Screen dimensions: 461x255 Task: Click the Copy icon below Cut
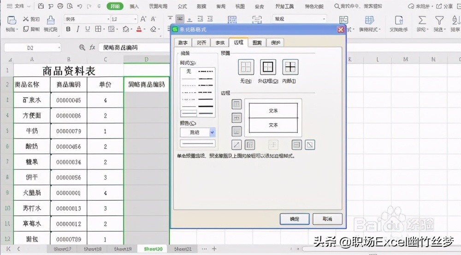26,29
